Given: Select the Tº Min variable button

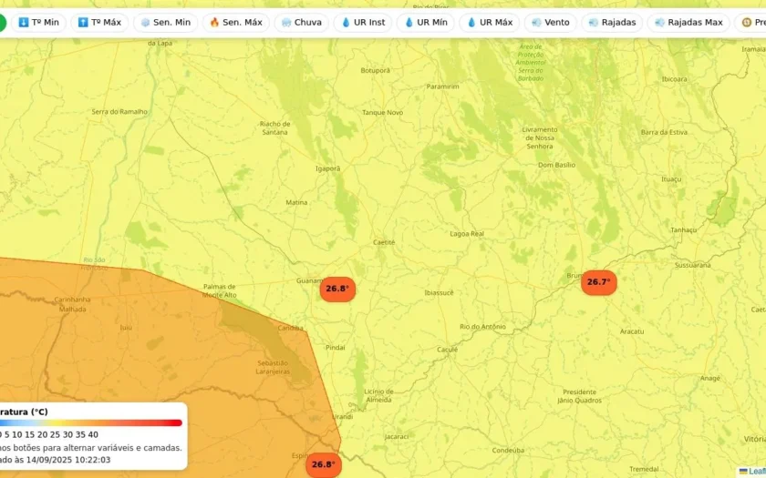Looking at the screenshot, I should point(38,23).
